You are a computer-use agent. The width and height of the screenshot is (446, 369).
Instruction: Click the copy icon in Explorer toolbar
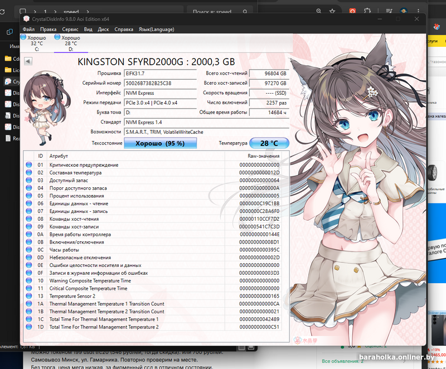[x=9, y=32]
